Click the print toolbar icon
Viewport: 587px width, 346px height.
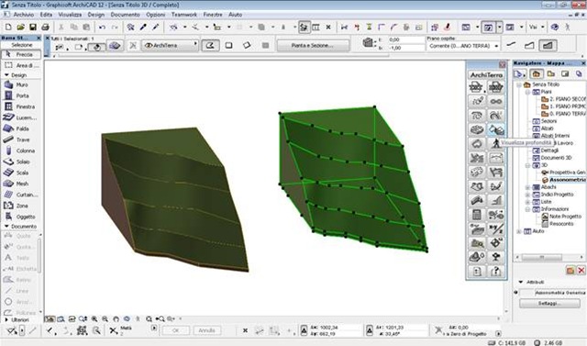[x=45, y=27]
